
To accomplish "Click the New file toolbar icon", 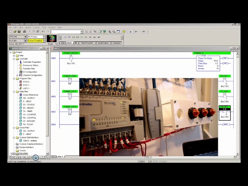I will click(x=11, y=32).
